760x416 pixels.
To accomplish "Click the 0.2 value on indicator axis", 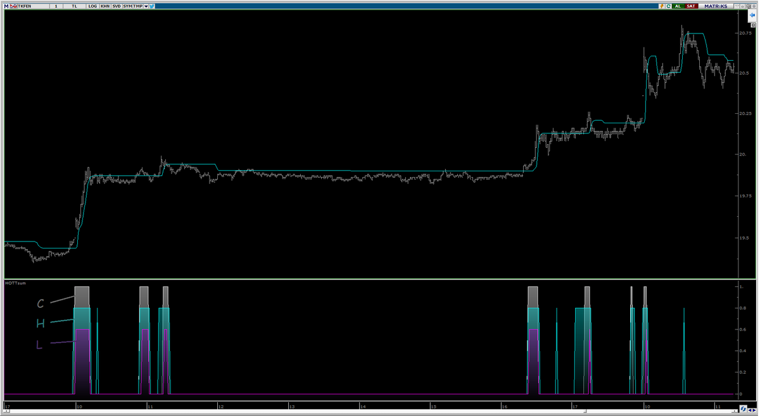I will pos(742,372).
